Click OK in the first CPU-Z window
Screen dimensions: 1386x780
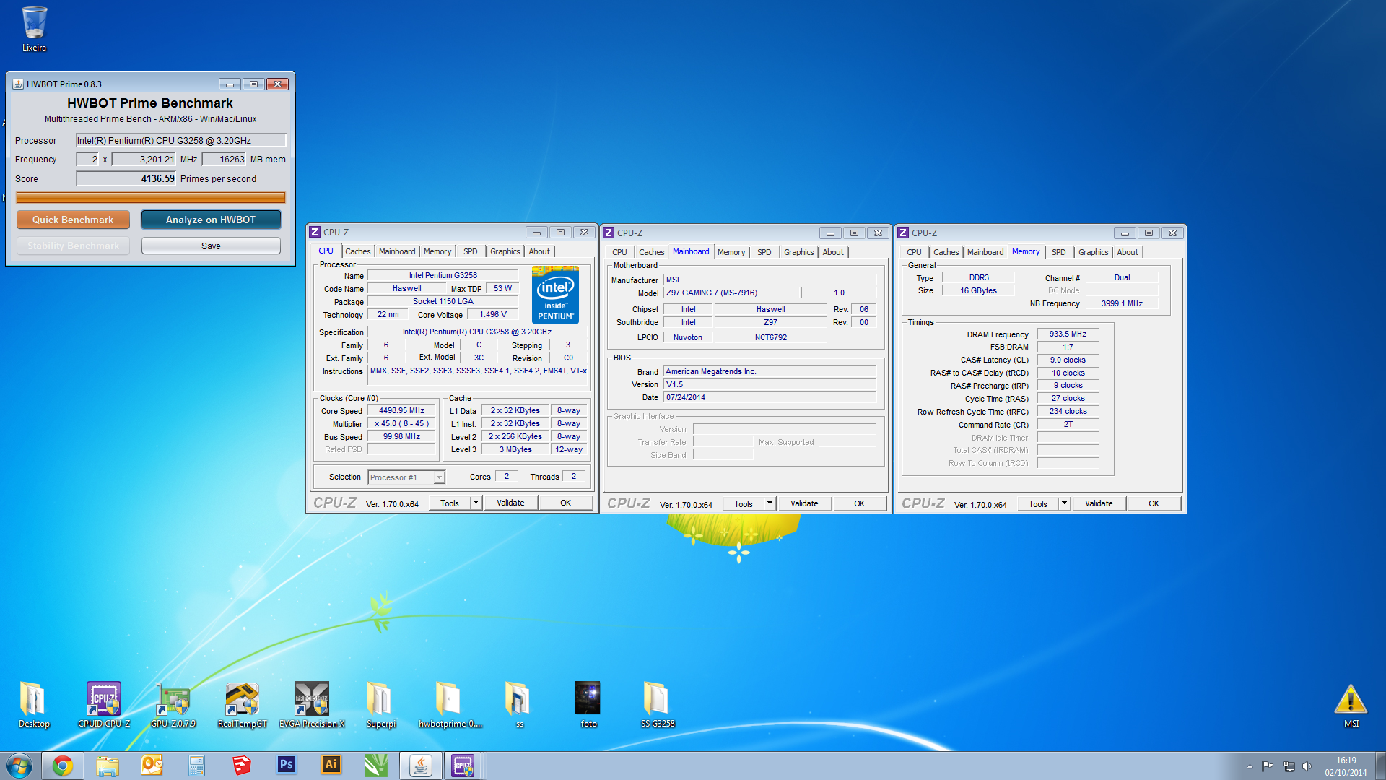click(565, 503)
